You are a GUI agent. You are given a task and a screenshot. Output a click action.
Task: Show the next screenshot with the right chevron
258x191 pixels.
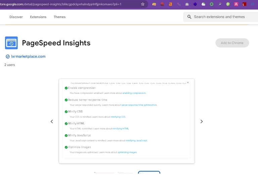coord(202,122)
